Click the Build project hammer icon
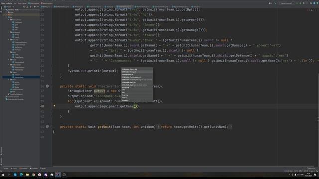319x179 pixels. (275, 3)
